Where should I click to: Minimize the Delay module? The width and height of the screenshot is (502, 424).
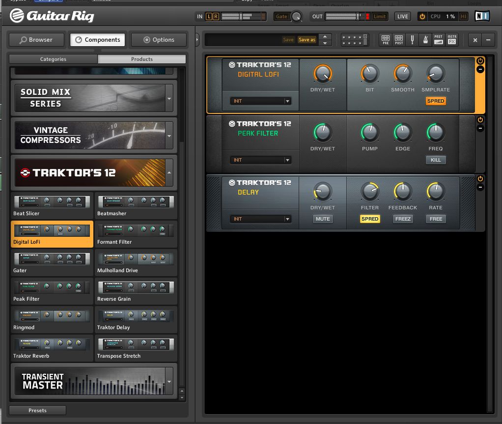click(480, 187)
